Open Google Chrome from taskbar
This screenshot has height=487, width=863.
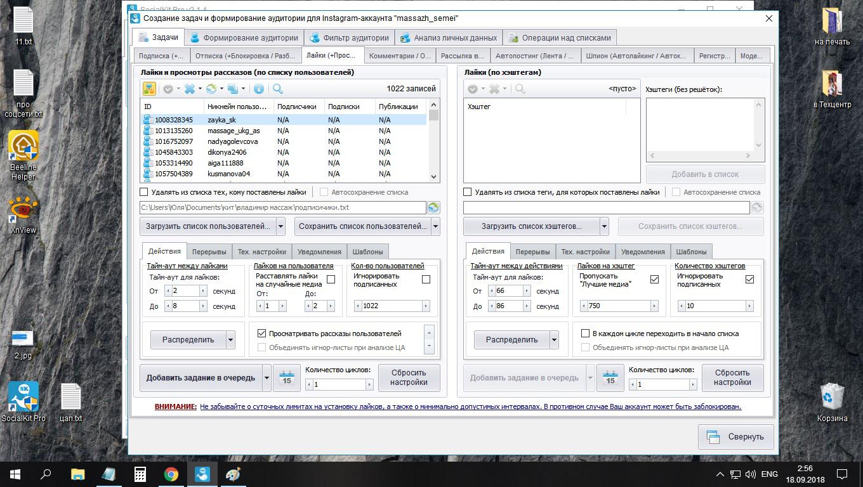point(171,474)
